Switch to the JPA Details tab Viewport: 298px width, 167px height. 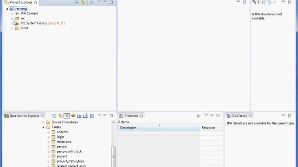click(x=239, y=116)
